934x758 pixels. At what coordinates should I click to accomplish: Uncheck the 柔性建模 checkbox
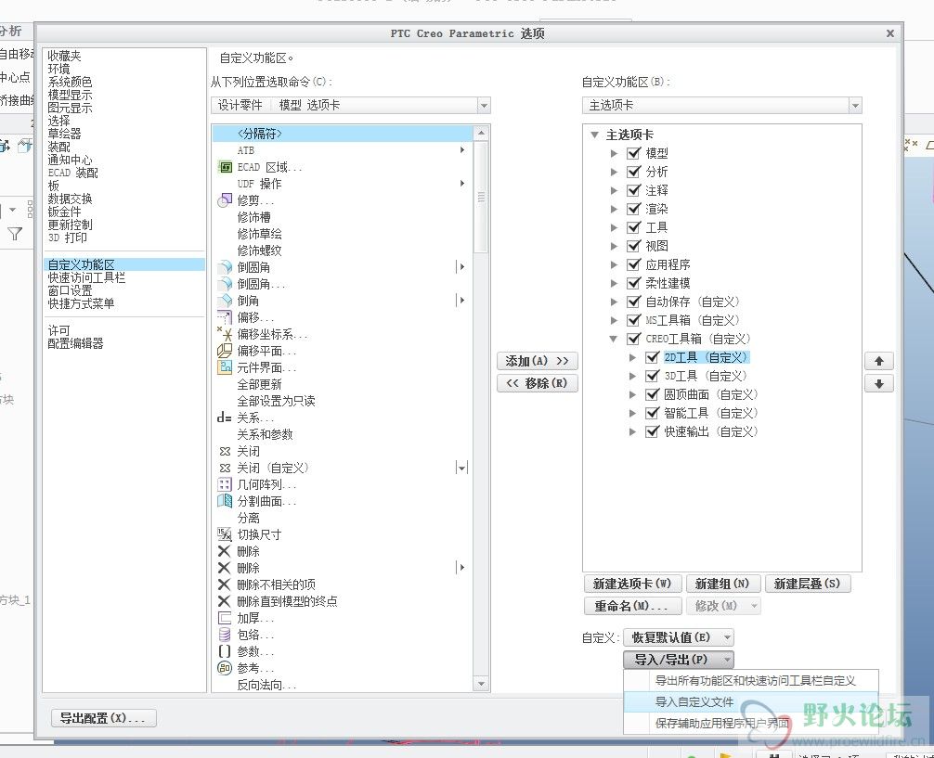pyautogui.click(x=634, y=283)
